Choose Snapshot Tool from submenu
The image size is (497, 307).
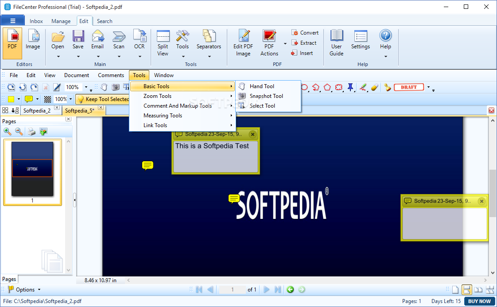point(268,96)
